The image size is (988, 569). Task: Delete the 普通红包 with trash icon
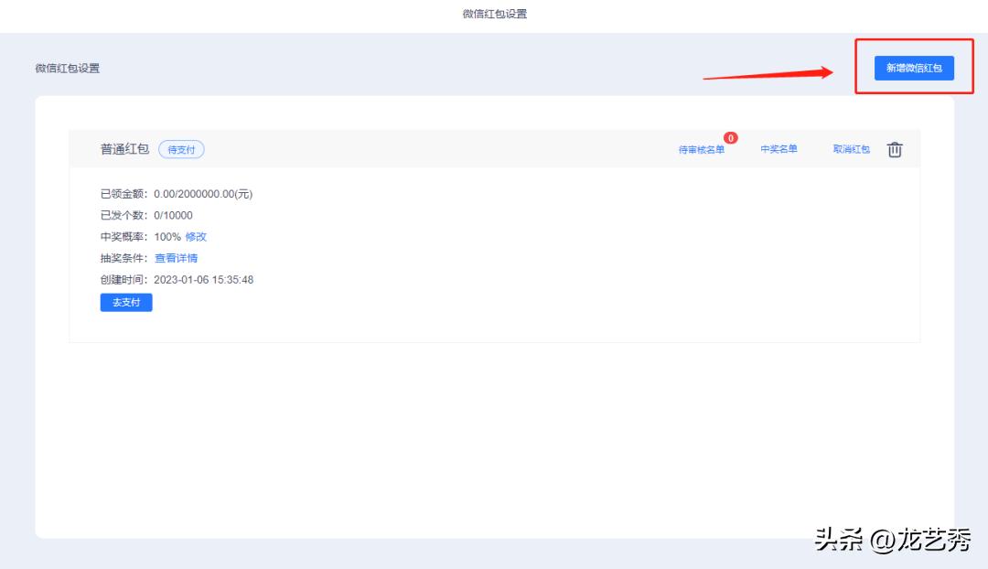coord(895,149)
